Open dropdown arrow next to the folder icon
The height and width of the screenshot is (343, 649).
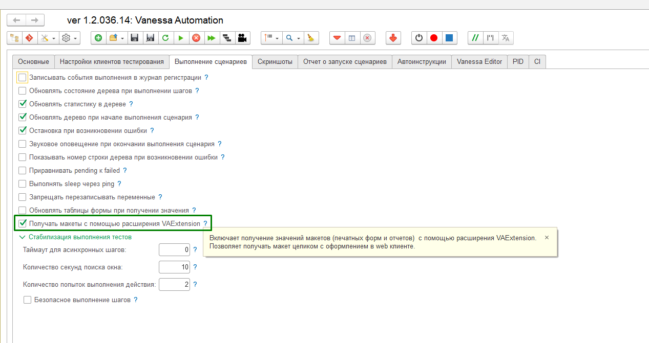[122, 38]
